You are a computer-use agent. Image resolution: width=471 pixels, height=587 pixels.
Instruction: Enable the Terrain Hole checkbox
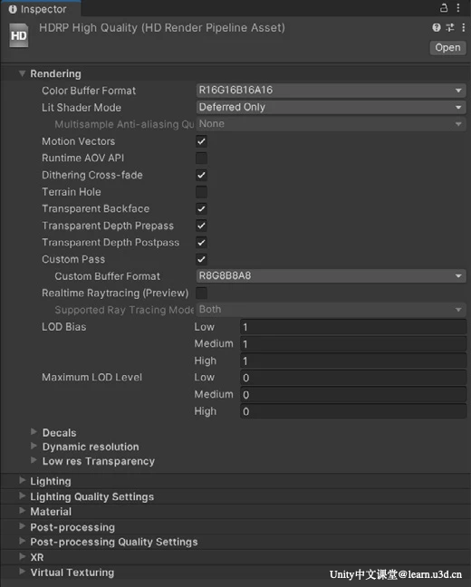tap(201, 192)
